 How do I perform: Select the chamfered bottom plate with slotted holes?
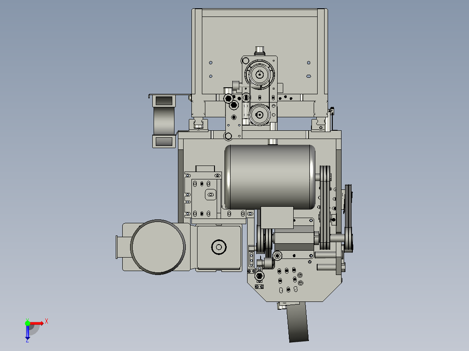tap(295, 279)
